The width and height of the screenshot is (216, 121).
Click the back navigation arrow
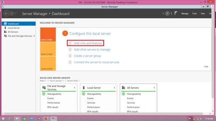pyautogui.click(x=6, y=14)
